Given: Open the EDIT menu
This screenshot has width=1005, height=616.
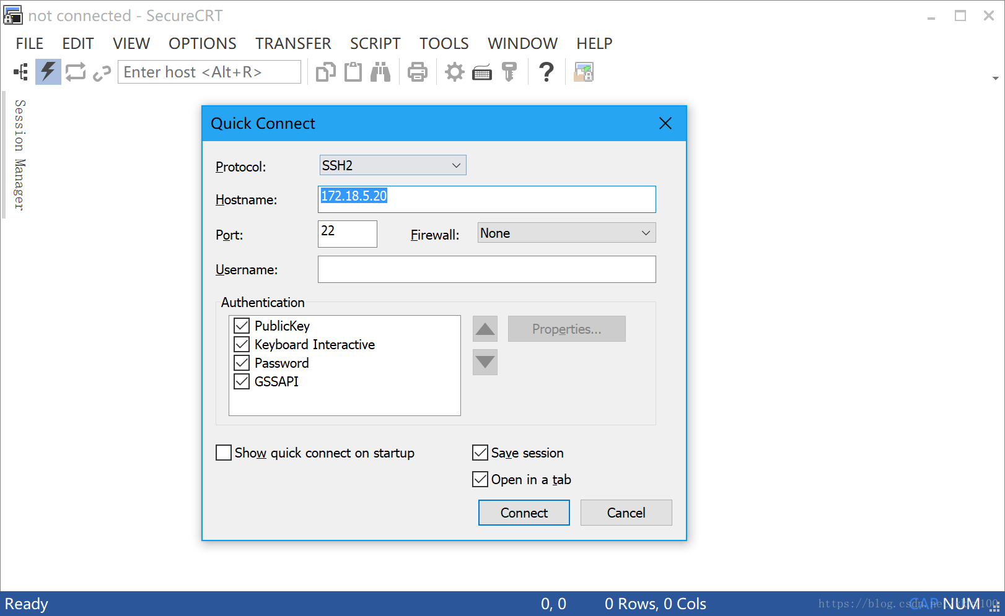Looking at the screenshot, I should coord(78,43).
